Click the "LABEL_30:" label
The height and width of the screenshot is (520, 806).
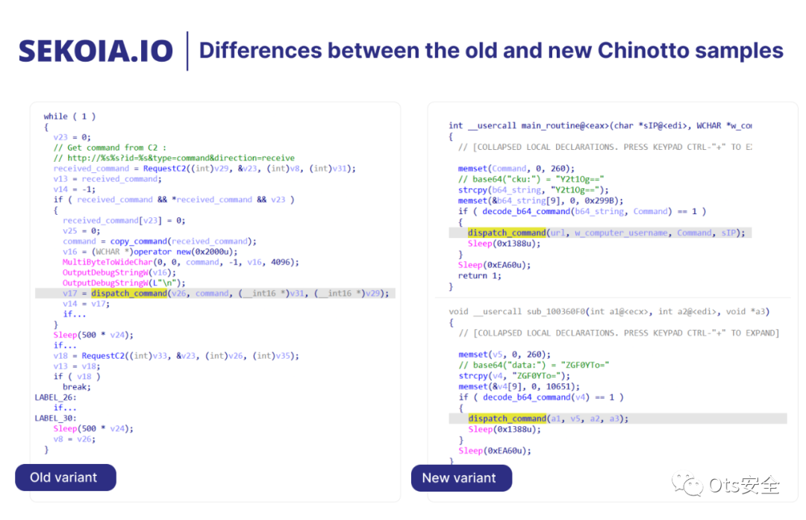[x=55, y=418]
